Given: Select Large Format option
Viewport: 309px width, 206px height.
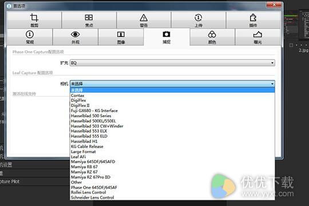Looking at the screenshot, I should pyautogui.click(x=172, y=152).
